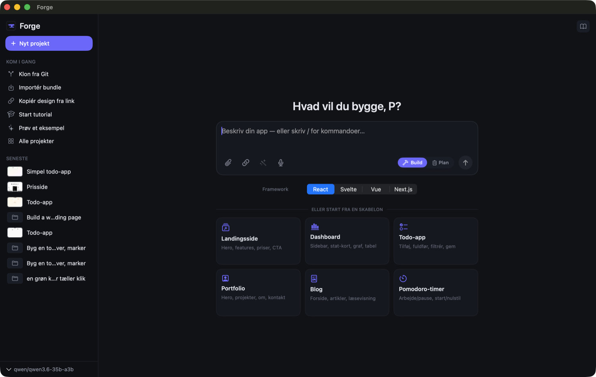Click the 'Hero, features, priser, CTA' description

[x=252, y=247]
